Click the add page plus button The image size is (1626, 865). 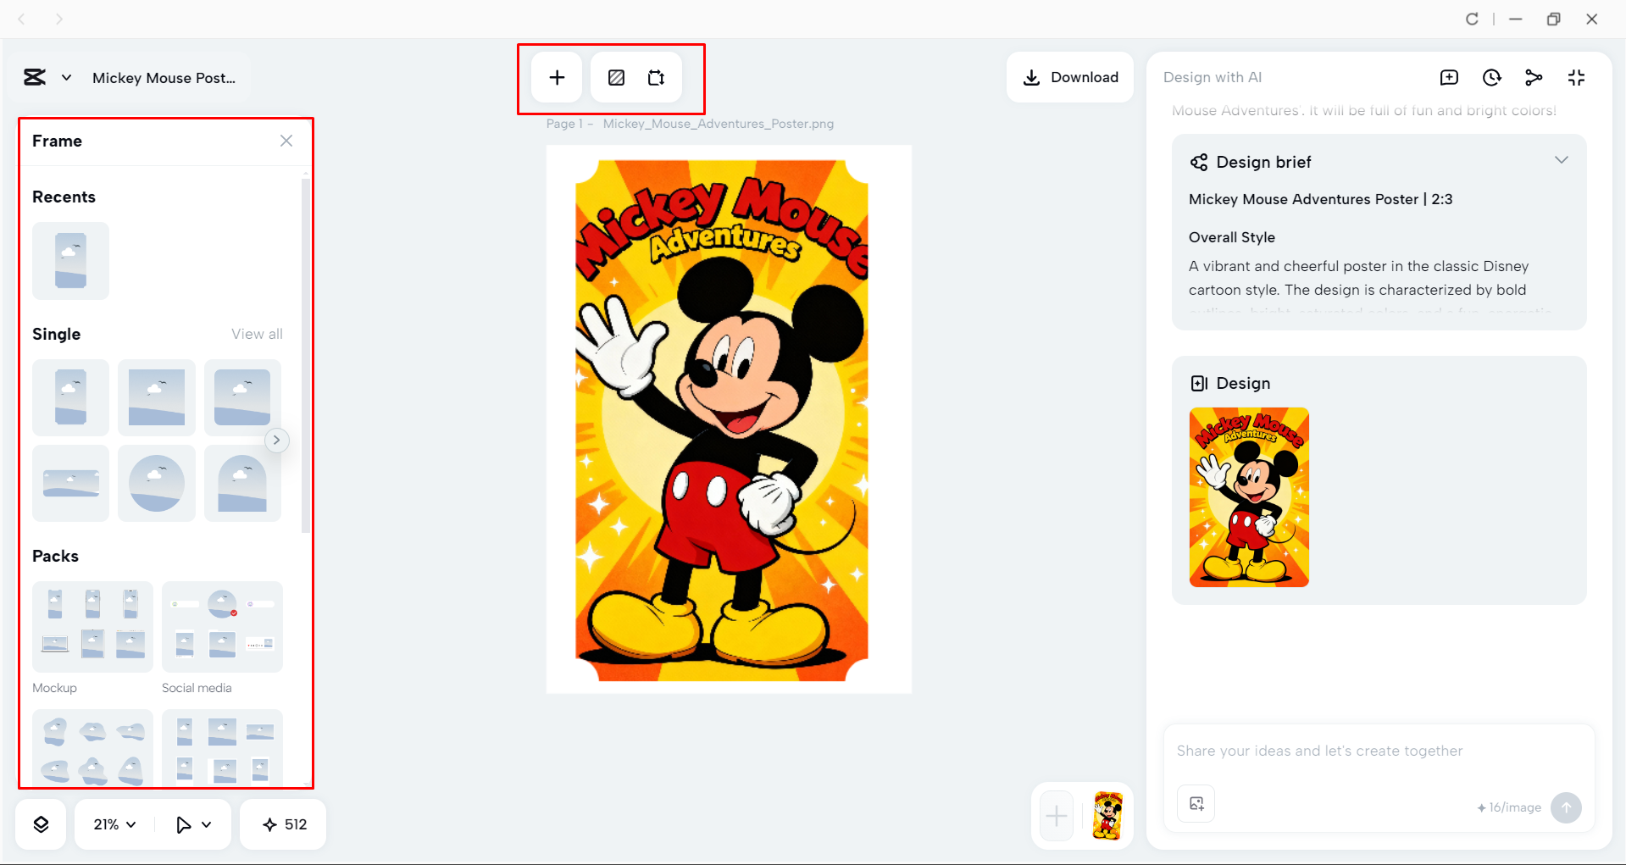coord(1057,816)
